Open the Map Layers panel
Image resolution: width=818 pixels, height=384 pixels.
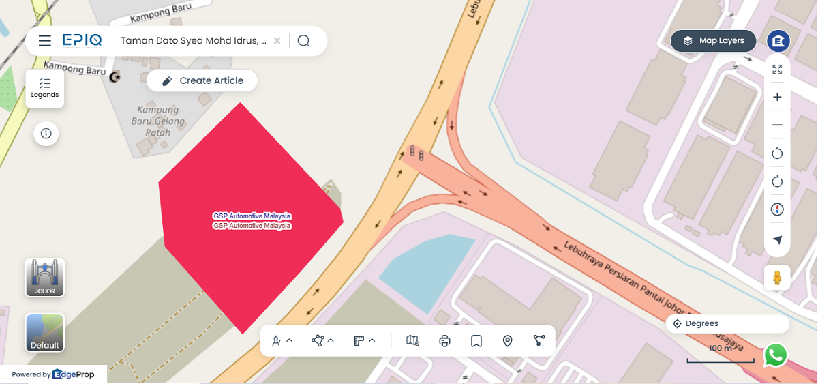(x=715, y=41)
